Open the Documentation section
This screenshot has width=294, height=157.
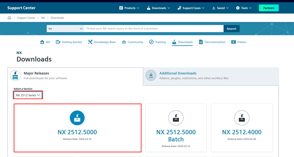tap(212, 42)
